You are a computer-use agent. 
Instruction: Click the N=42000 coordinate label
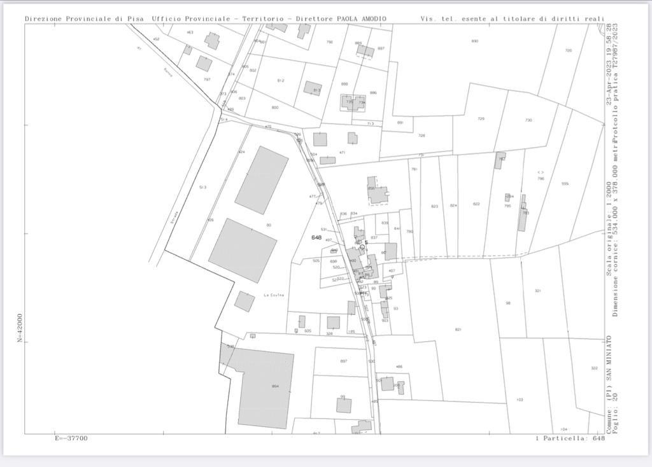[20, 328]
